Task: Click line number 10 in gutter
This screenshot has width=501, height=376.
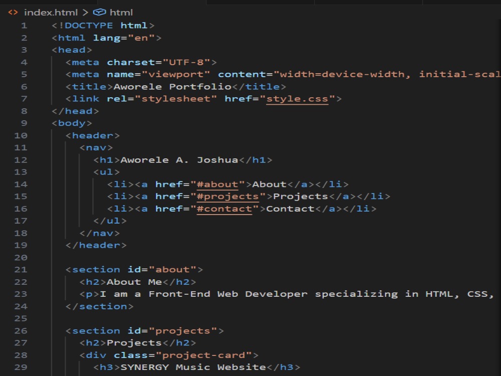Action: pyautogui.click(x=21, y=135)
